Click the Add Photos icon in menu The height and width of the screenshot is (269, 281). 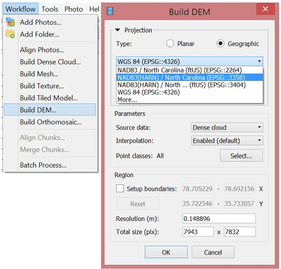click(10, 22)
